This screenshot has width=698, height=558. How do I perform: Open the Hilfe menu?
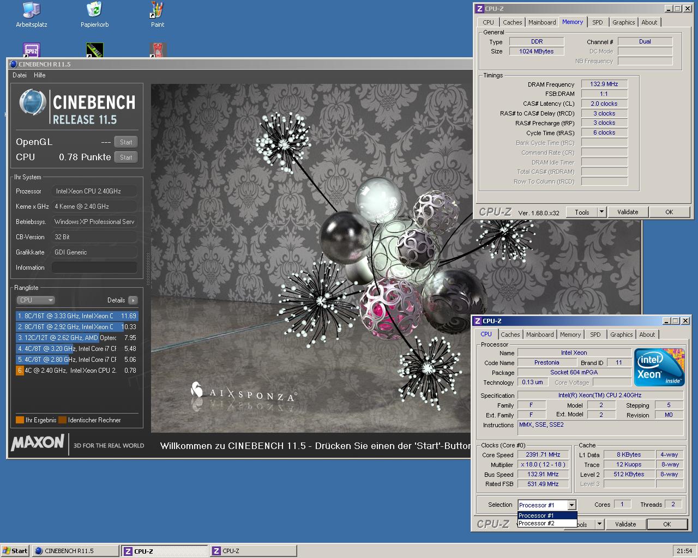tap(40, 75)
